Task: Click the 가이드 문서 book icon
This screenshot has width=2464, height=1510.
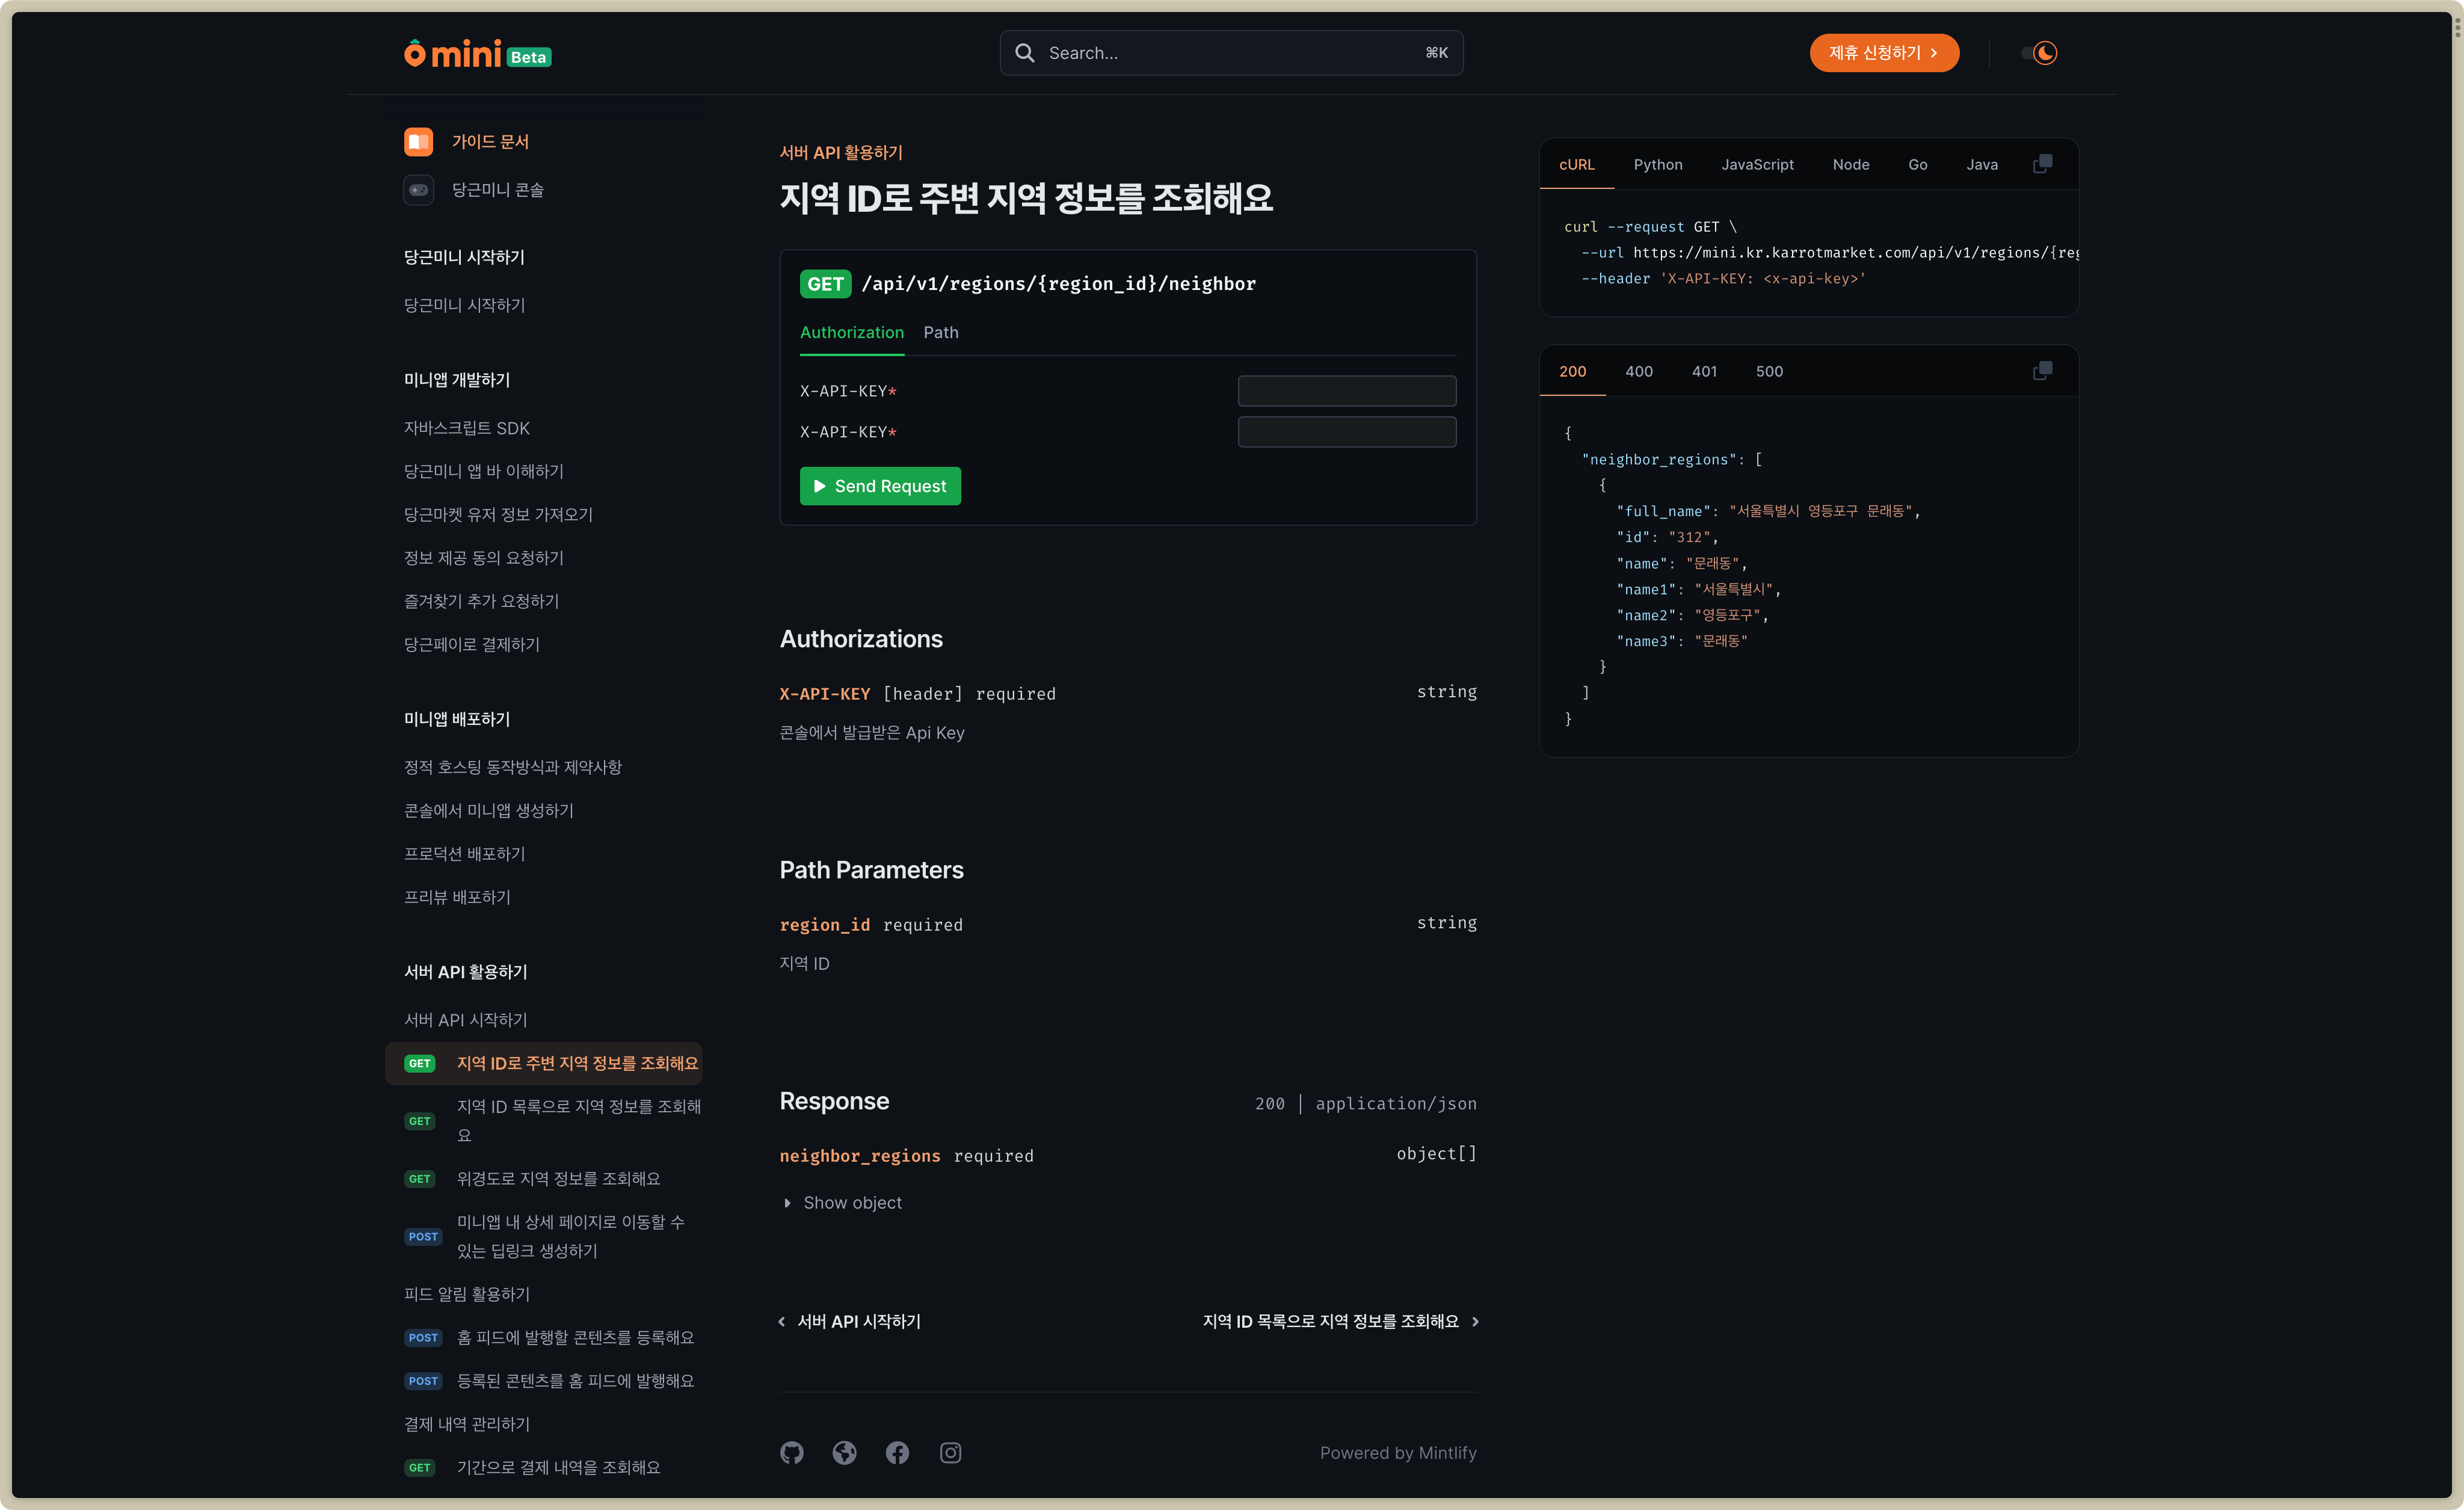Action: 418,142
